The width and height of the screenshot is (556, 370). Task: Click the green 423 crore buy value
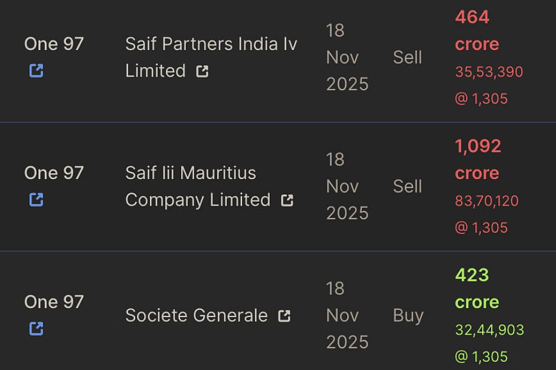pyautogui.click(x=476, y=289)
